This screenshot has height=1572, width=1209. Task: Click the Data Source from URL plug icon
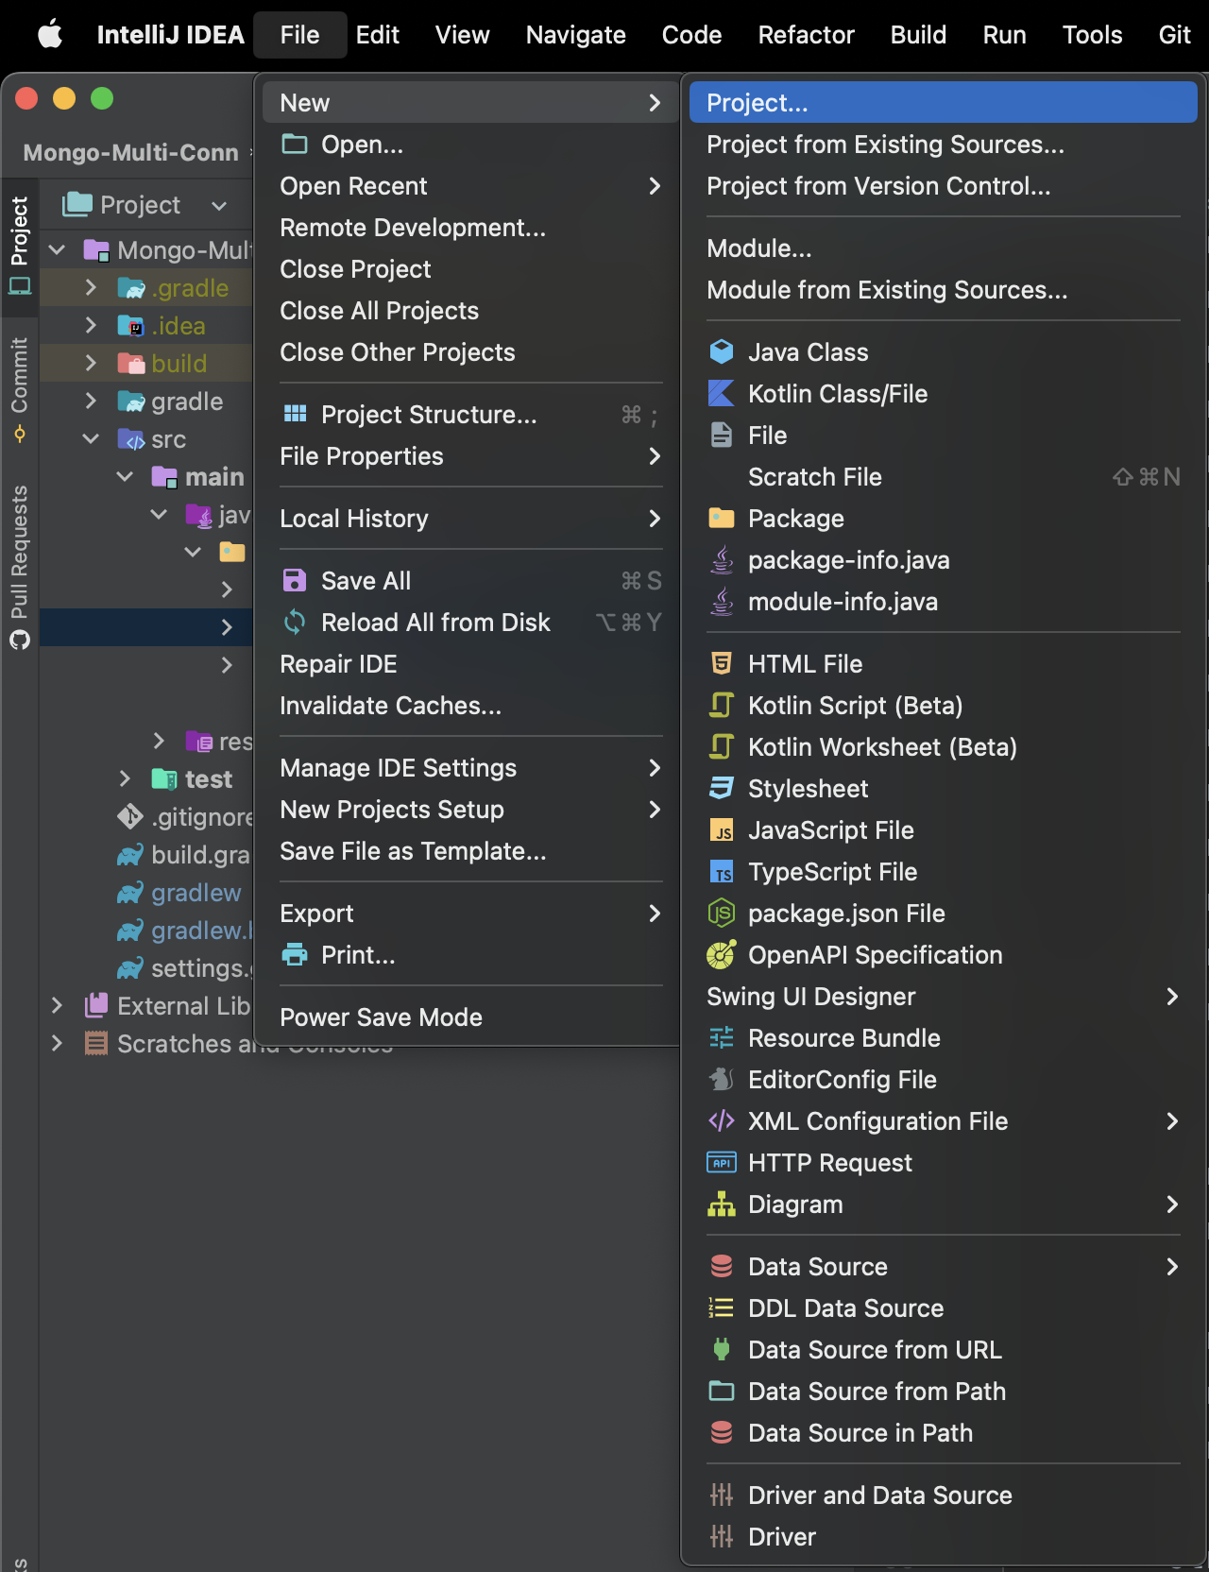click(x=722, y=1350)
